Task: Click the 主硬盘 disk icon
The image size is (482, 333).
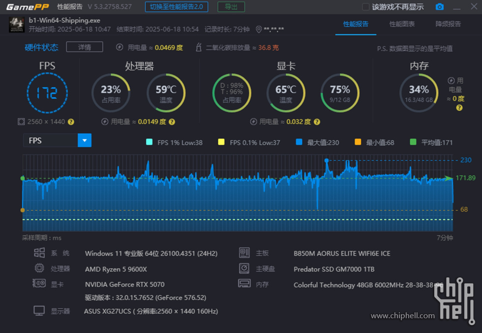Action: (244, 269)
